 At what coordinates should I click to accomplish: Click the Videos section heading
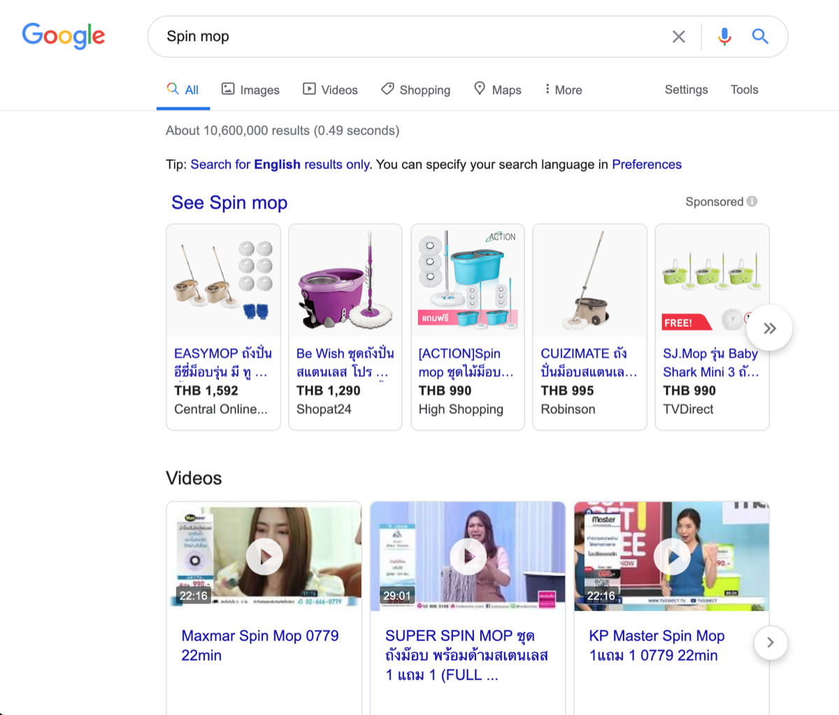coord(194,478)
